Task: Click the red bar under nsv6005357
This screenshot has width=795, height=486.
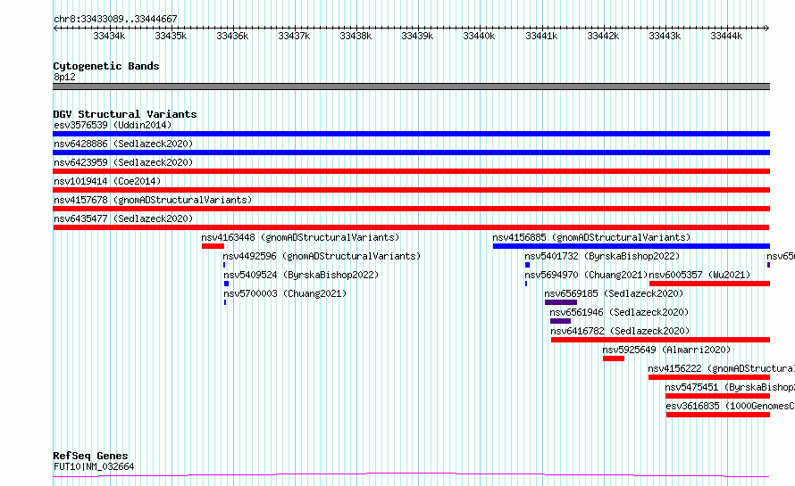Action: 710,284
